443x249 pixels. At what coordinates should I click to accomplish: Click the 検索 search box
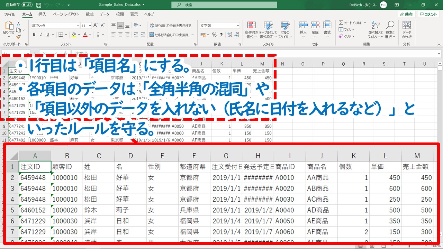(x=224, y=5)
